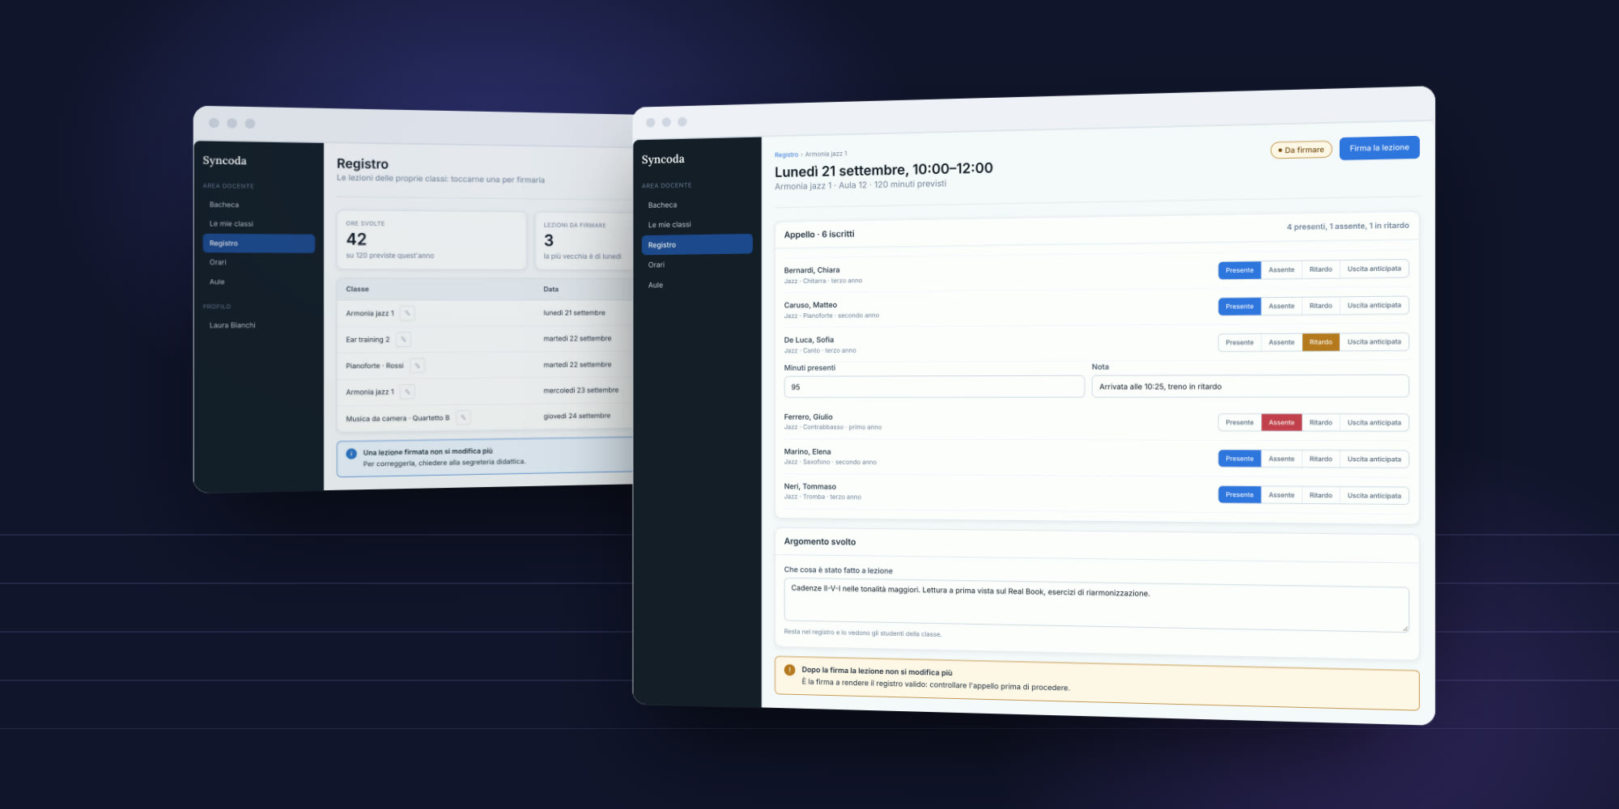Open Aule in the lesson detail window sidebar
The height and width of the screenshot is (809, 1619).
point(697,285)
